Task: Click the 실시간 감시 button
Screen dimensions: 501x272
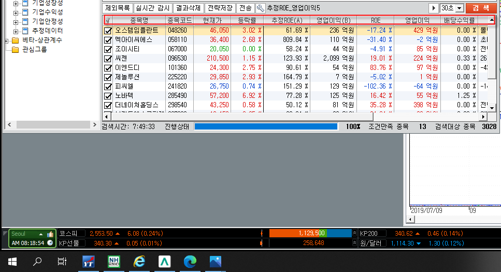Action: [x=152, y=8]
